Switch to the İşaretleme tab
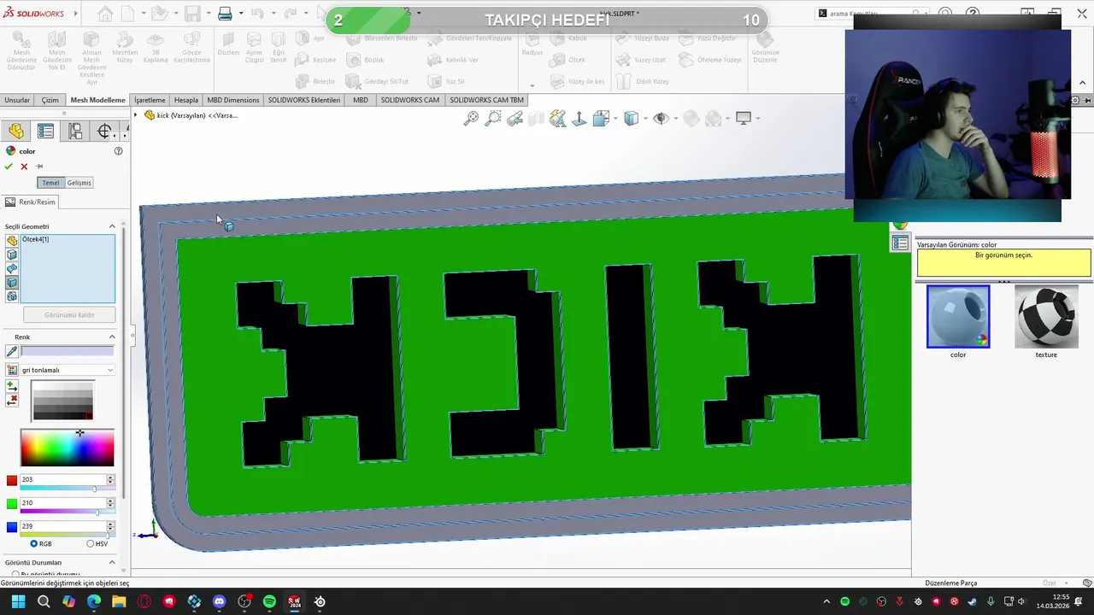The width and height of the screenshot is (1094, 615). pyautogui.click(x=150, y=100)
